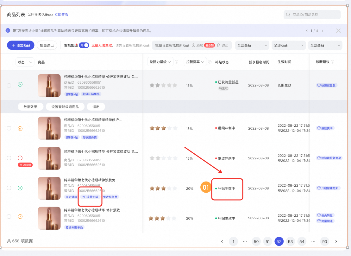Check the box for the 宝贝障碍 row

pyautogui.click(x=9, y=158)
